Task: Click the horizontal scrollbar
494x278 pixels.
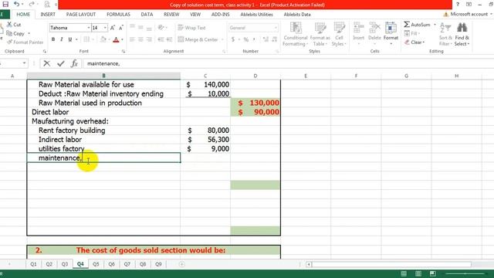Action: [391, 264]
